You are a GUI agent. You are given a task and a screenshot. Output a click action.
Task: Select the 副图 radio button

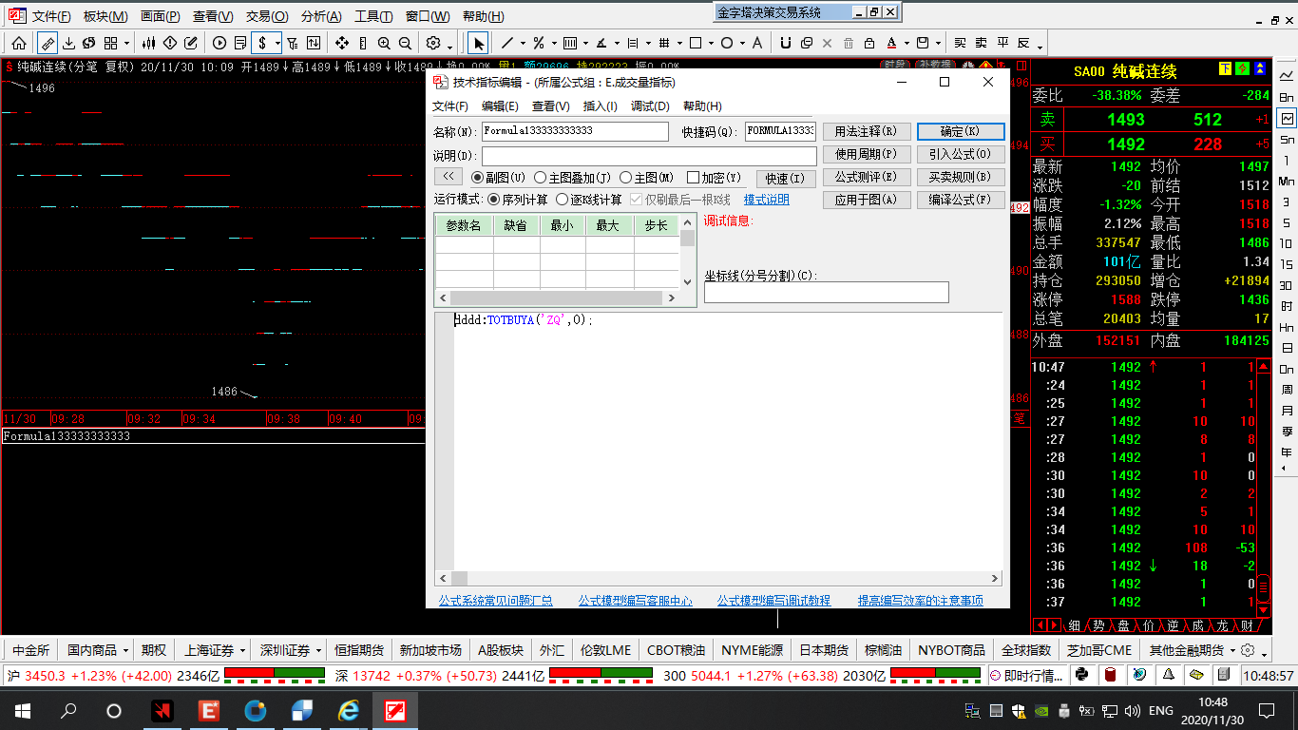[478, 178]
